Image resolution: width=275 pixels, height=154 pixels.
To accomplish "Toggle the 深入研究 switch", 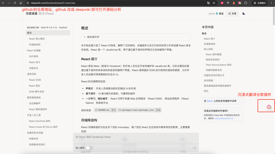I will 89,148.
